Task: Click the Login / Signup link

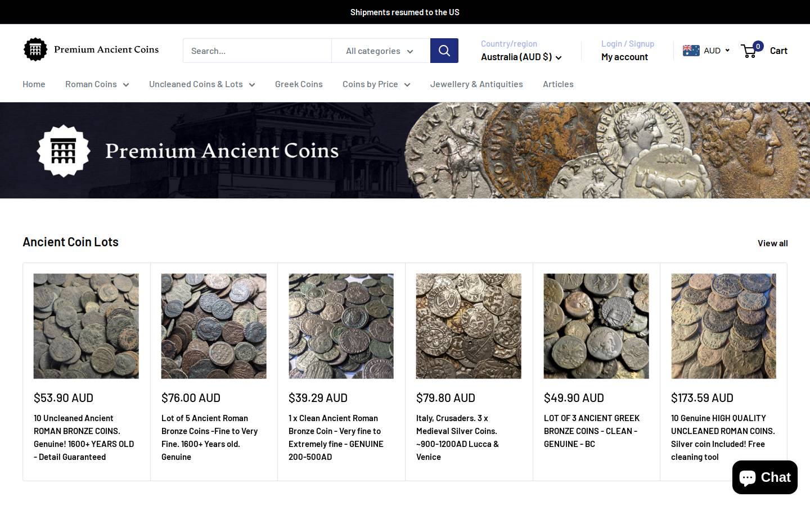Action: (x=628, y=43)
